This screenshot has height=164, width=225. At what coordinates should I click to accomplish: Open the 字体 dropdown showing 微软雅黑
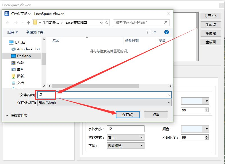(x=126, y=146)
